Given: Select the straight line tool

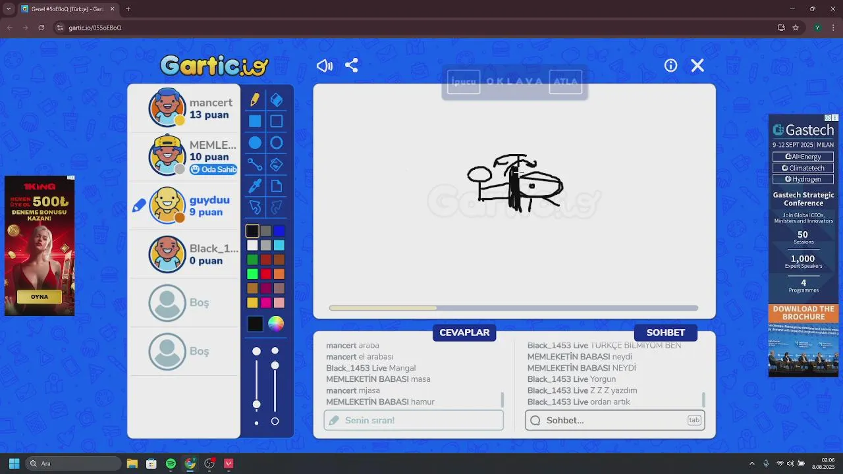Looking at the screenshot, I should click(x=255, y=165).
